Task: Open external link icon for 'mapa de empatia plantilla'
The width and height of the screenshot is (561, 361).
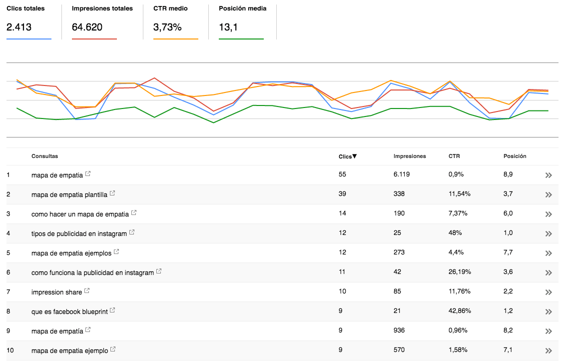Action: (112, 193)
